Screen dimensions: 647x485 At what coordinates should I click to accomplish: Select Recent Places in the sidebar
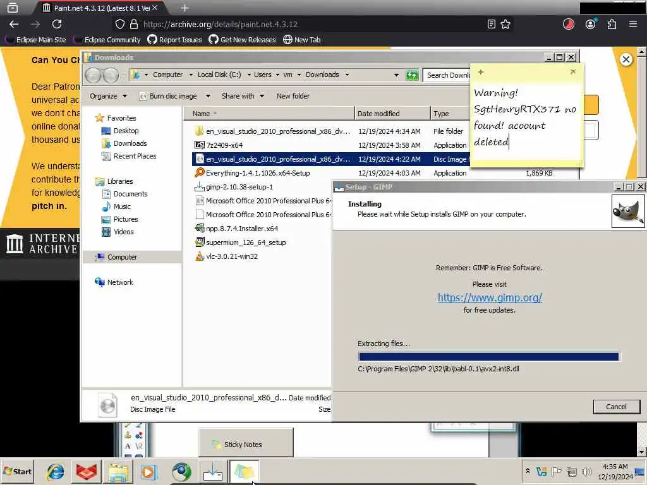pyautogui.click(x=129, y=156)
